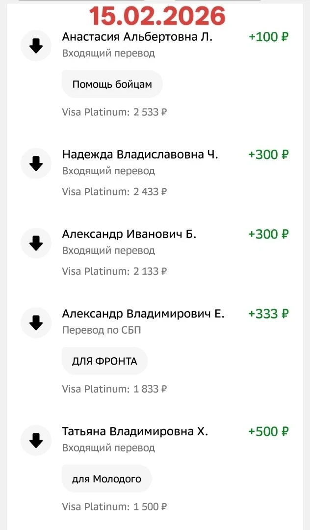Click the transfer arrow icon by Александр Иванович Б.
Image resolution: width=310 pixels, height=530 pixels.
[36, 243]
